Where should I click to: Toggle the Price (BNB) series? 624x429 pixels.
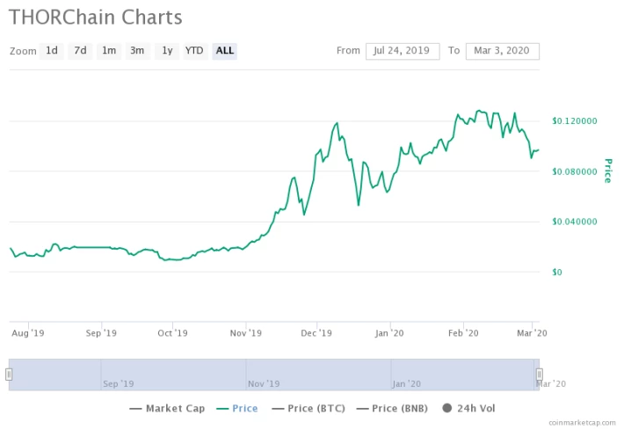coord(392,408)
